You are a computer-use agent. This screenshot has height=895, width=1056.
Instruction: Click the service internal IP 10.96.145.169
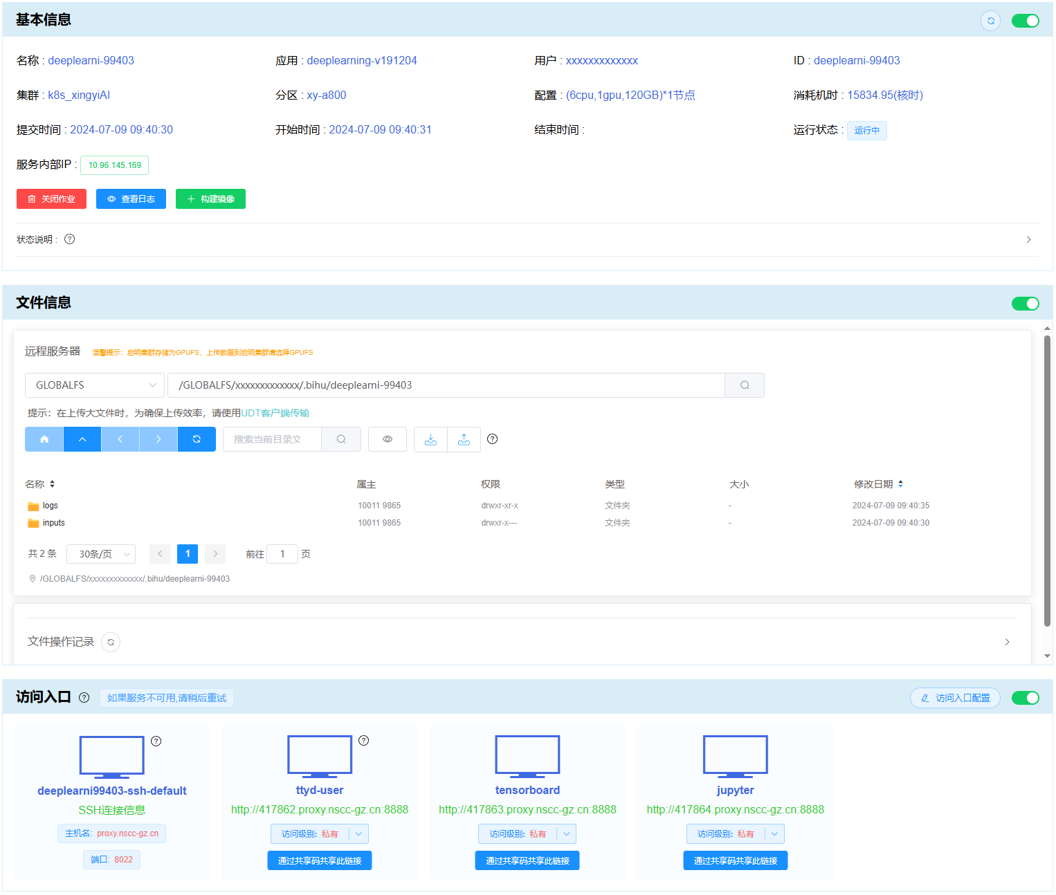(x=115, y=165)
